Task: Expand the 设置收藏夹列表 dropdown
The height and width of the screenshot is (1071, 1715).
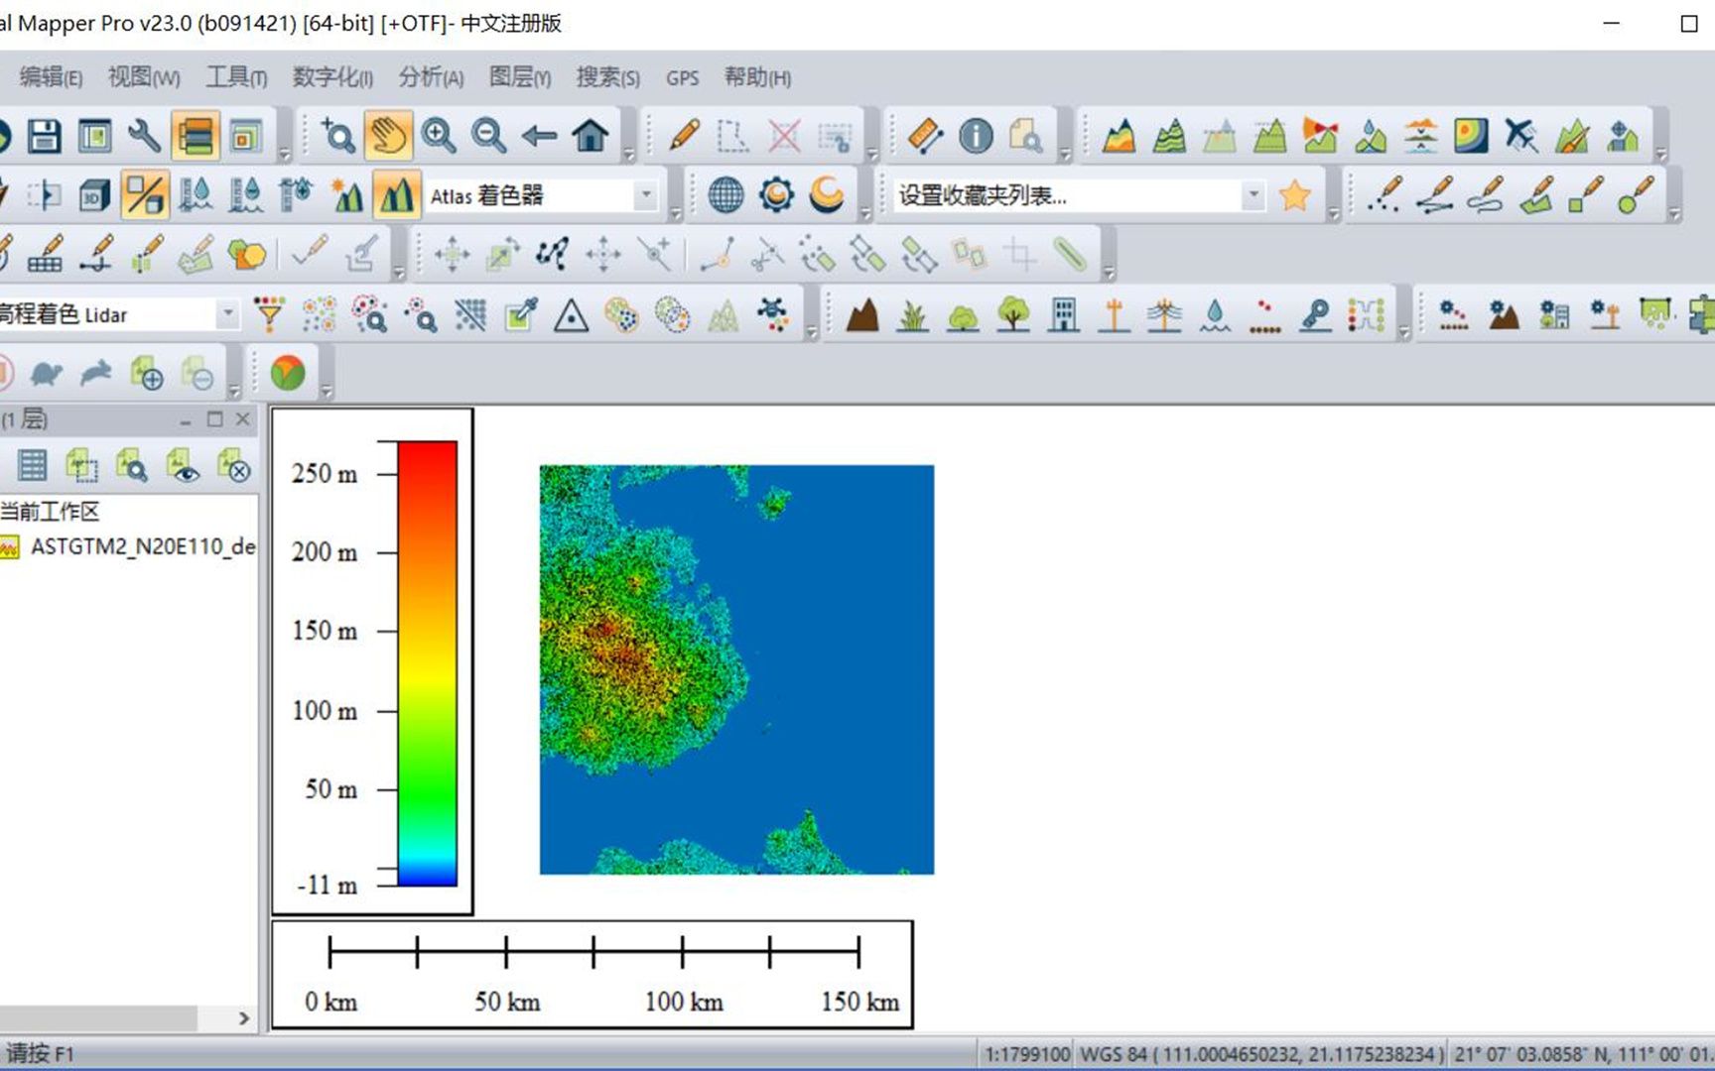Action: click(1253, 196)
